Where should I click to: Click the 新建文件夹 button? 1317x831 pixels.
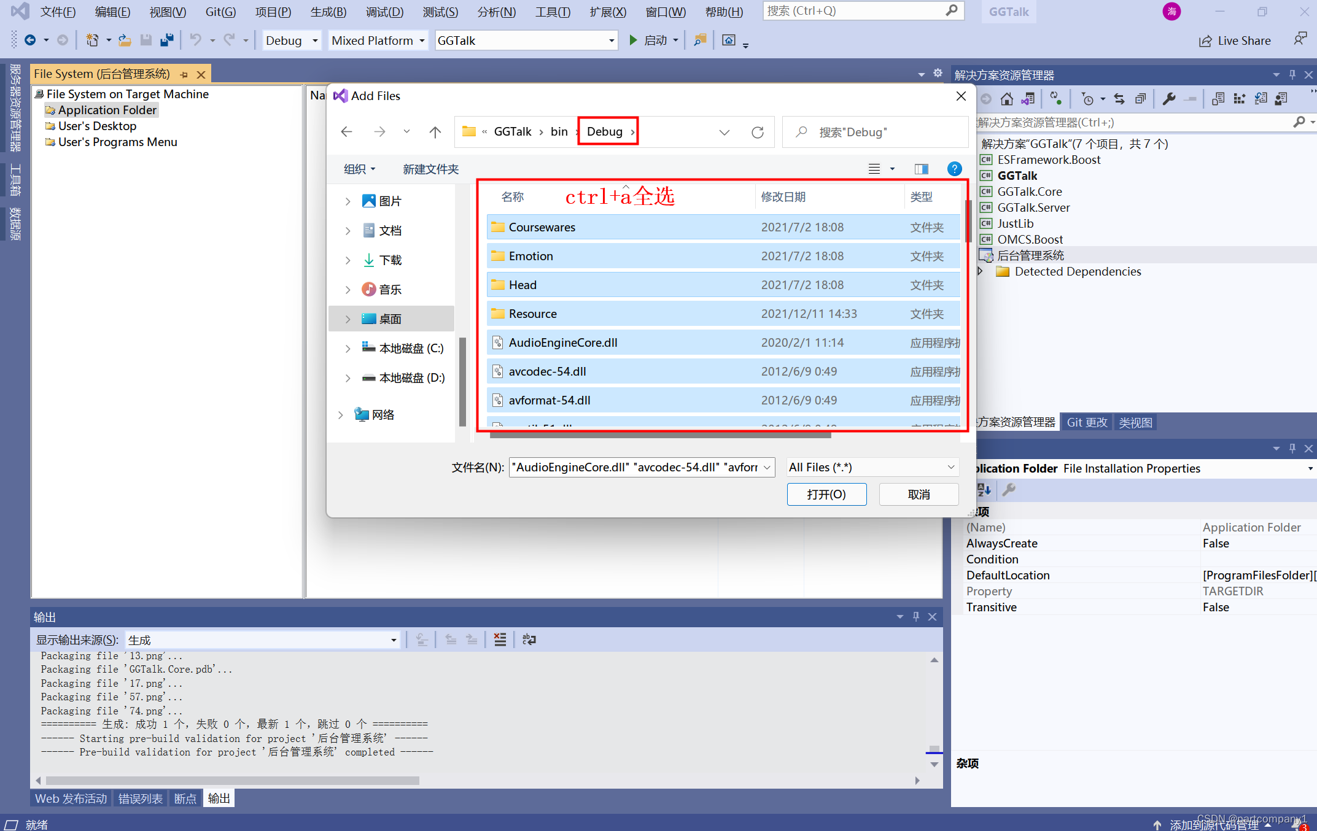click(x=430, y=169)
